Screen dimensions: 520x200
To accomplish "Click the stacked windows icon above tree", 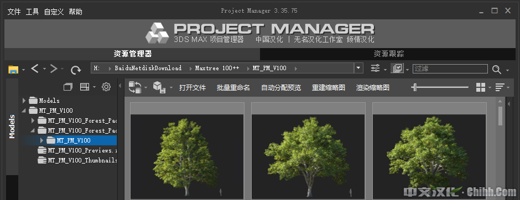I will [68, 87].
